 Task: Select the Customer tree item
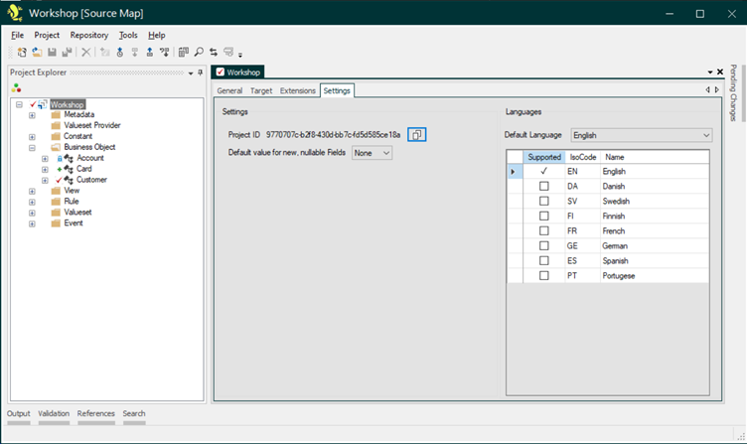(x=91, y=180)
